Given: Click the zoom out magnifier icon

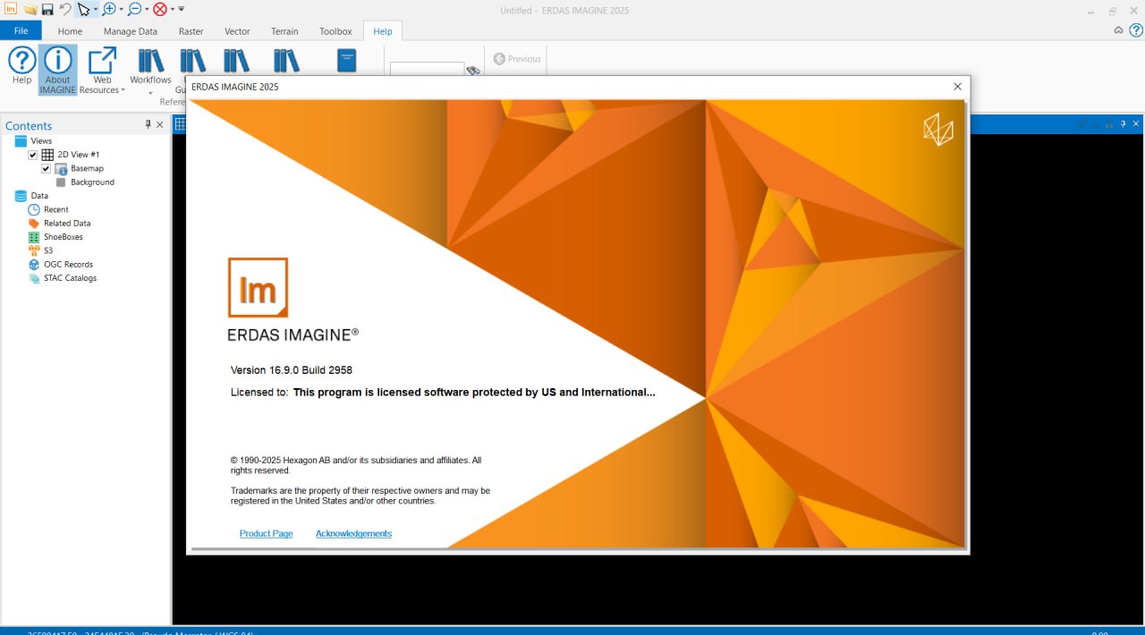Looking at the screenshot, I should pyautogui.click(x=134, y=9).
